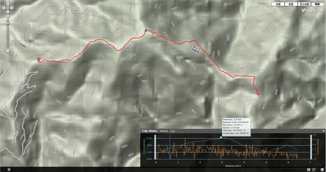Zoom in with the plus button
The image size is (326, 172).
(x=8, y=16)
